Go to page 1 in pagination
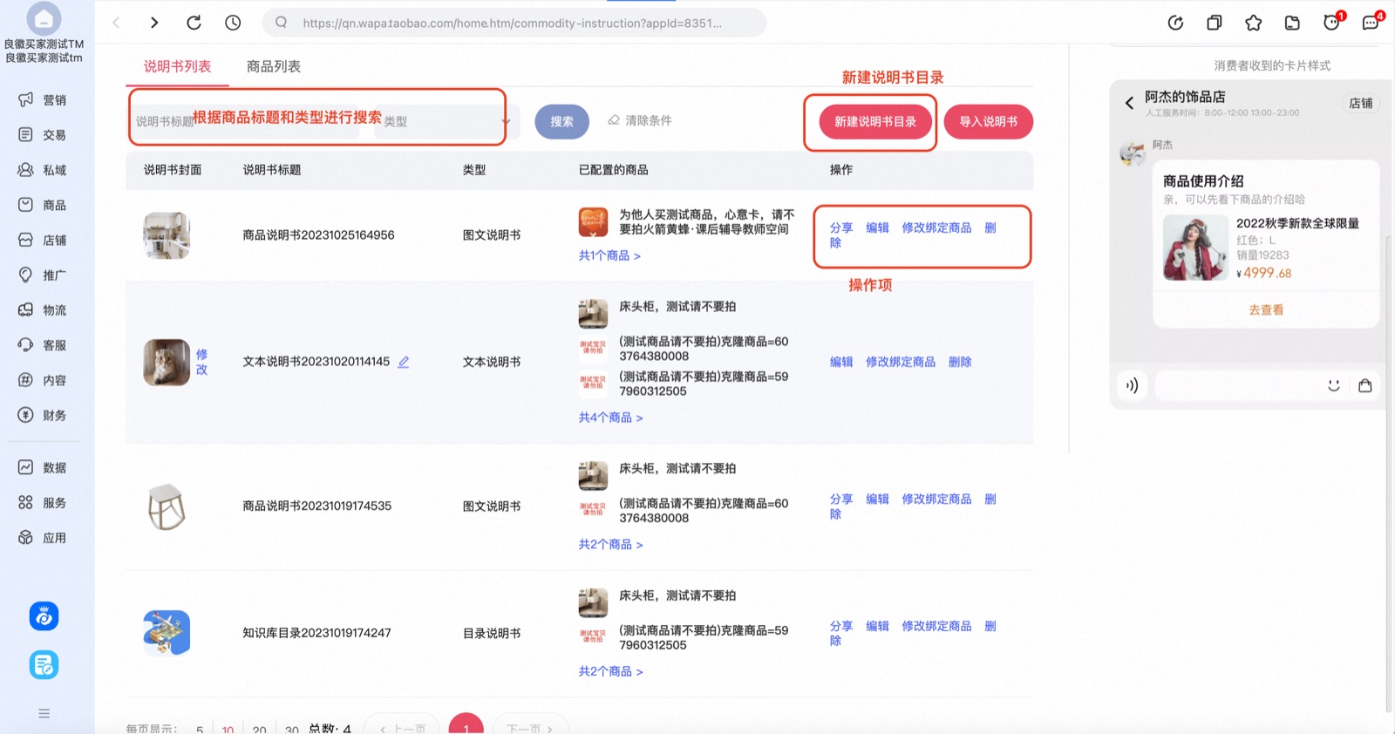This screenshot has height=734, width=1395. (x=466, y=725)
